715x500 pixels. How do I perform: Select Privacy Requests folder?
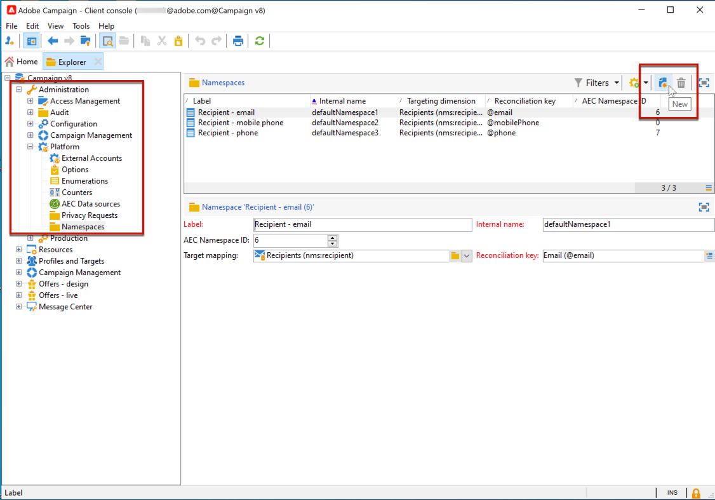click(90, 215)
